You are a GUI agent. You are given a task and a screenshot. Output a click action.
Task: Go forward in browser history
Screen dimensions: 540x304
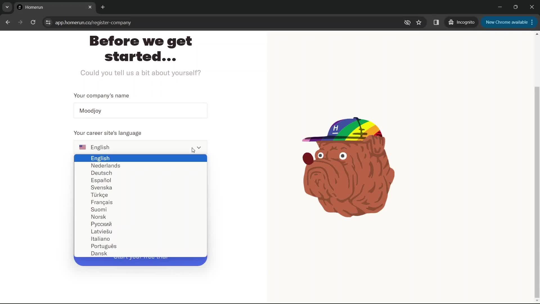[20, 22]
